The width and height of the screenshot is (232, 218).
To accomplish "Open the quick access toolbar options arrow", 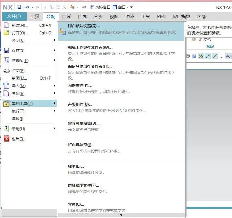I will [x=131, y=7].
